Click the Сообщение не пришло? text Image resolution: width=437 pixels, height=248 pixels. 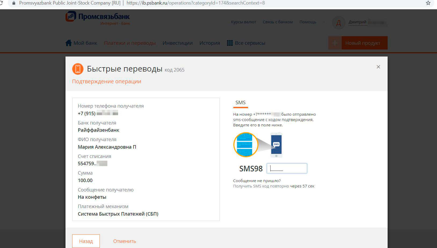257,181
